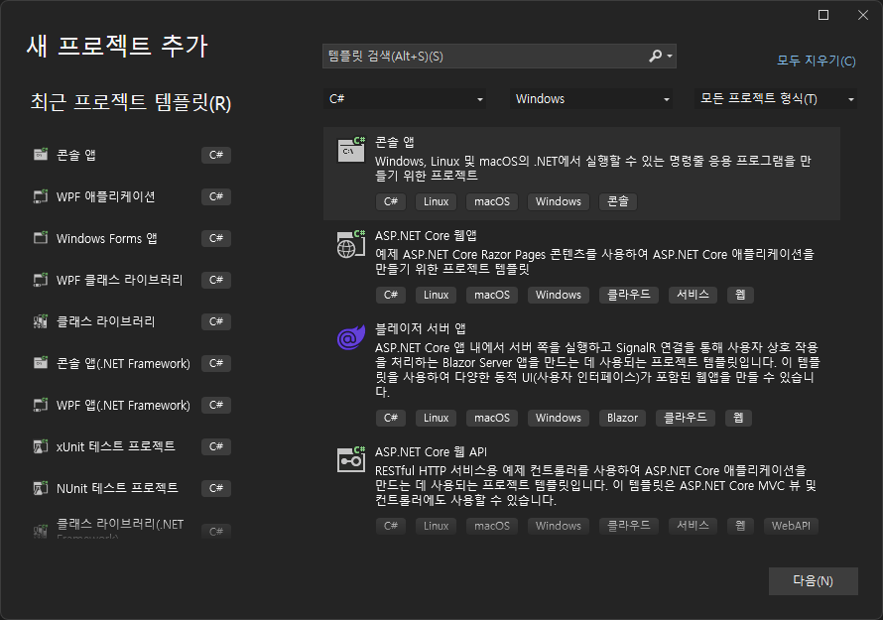Image resolution: width=883 pixels, height=620 pixels.
Task: Click the Linux tag on ASP.NET Core 웹앱
Action: [x=436, y=295]
